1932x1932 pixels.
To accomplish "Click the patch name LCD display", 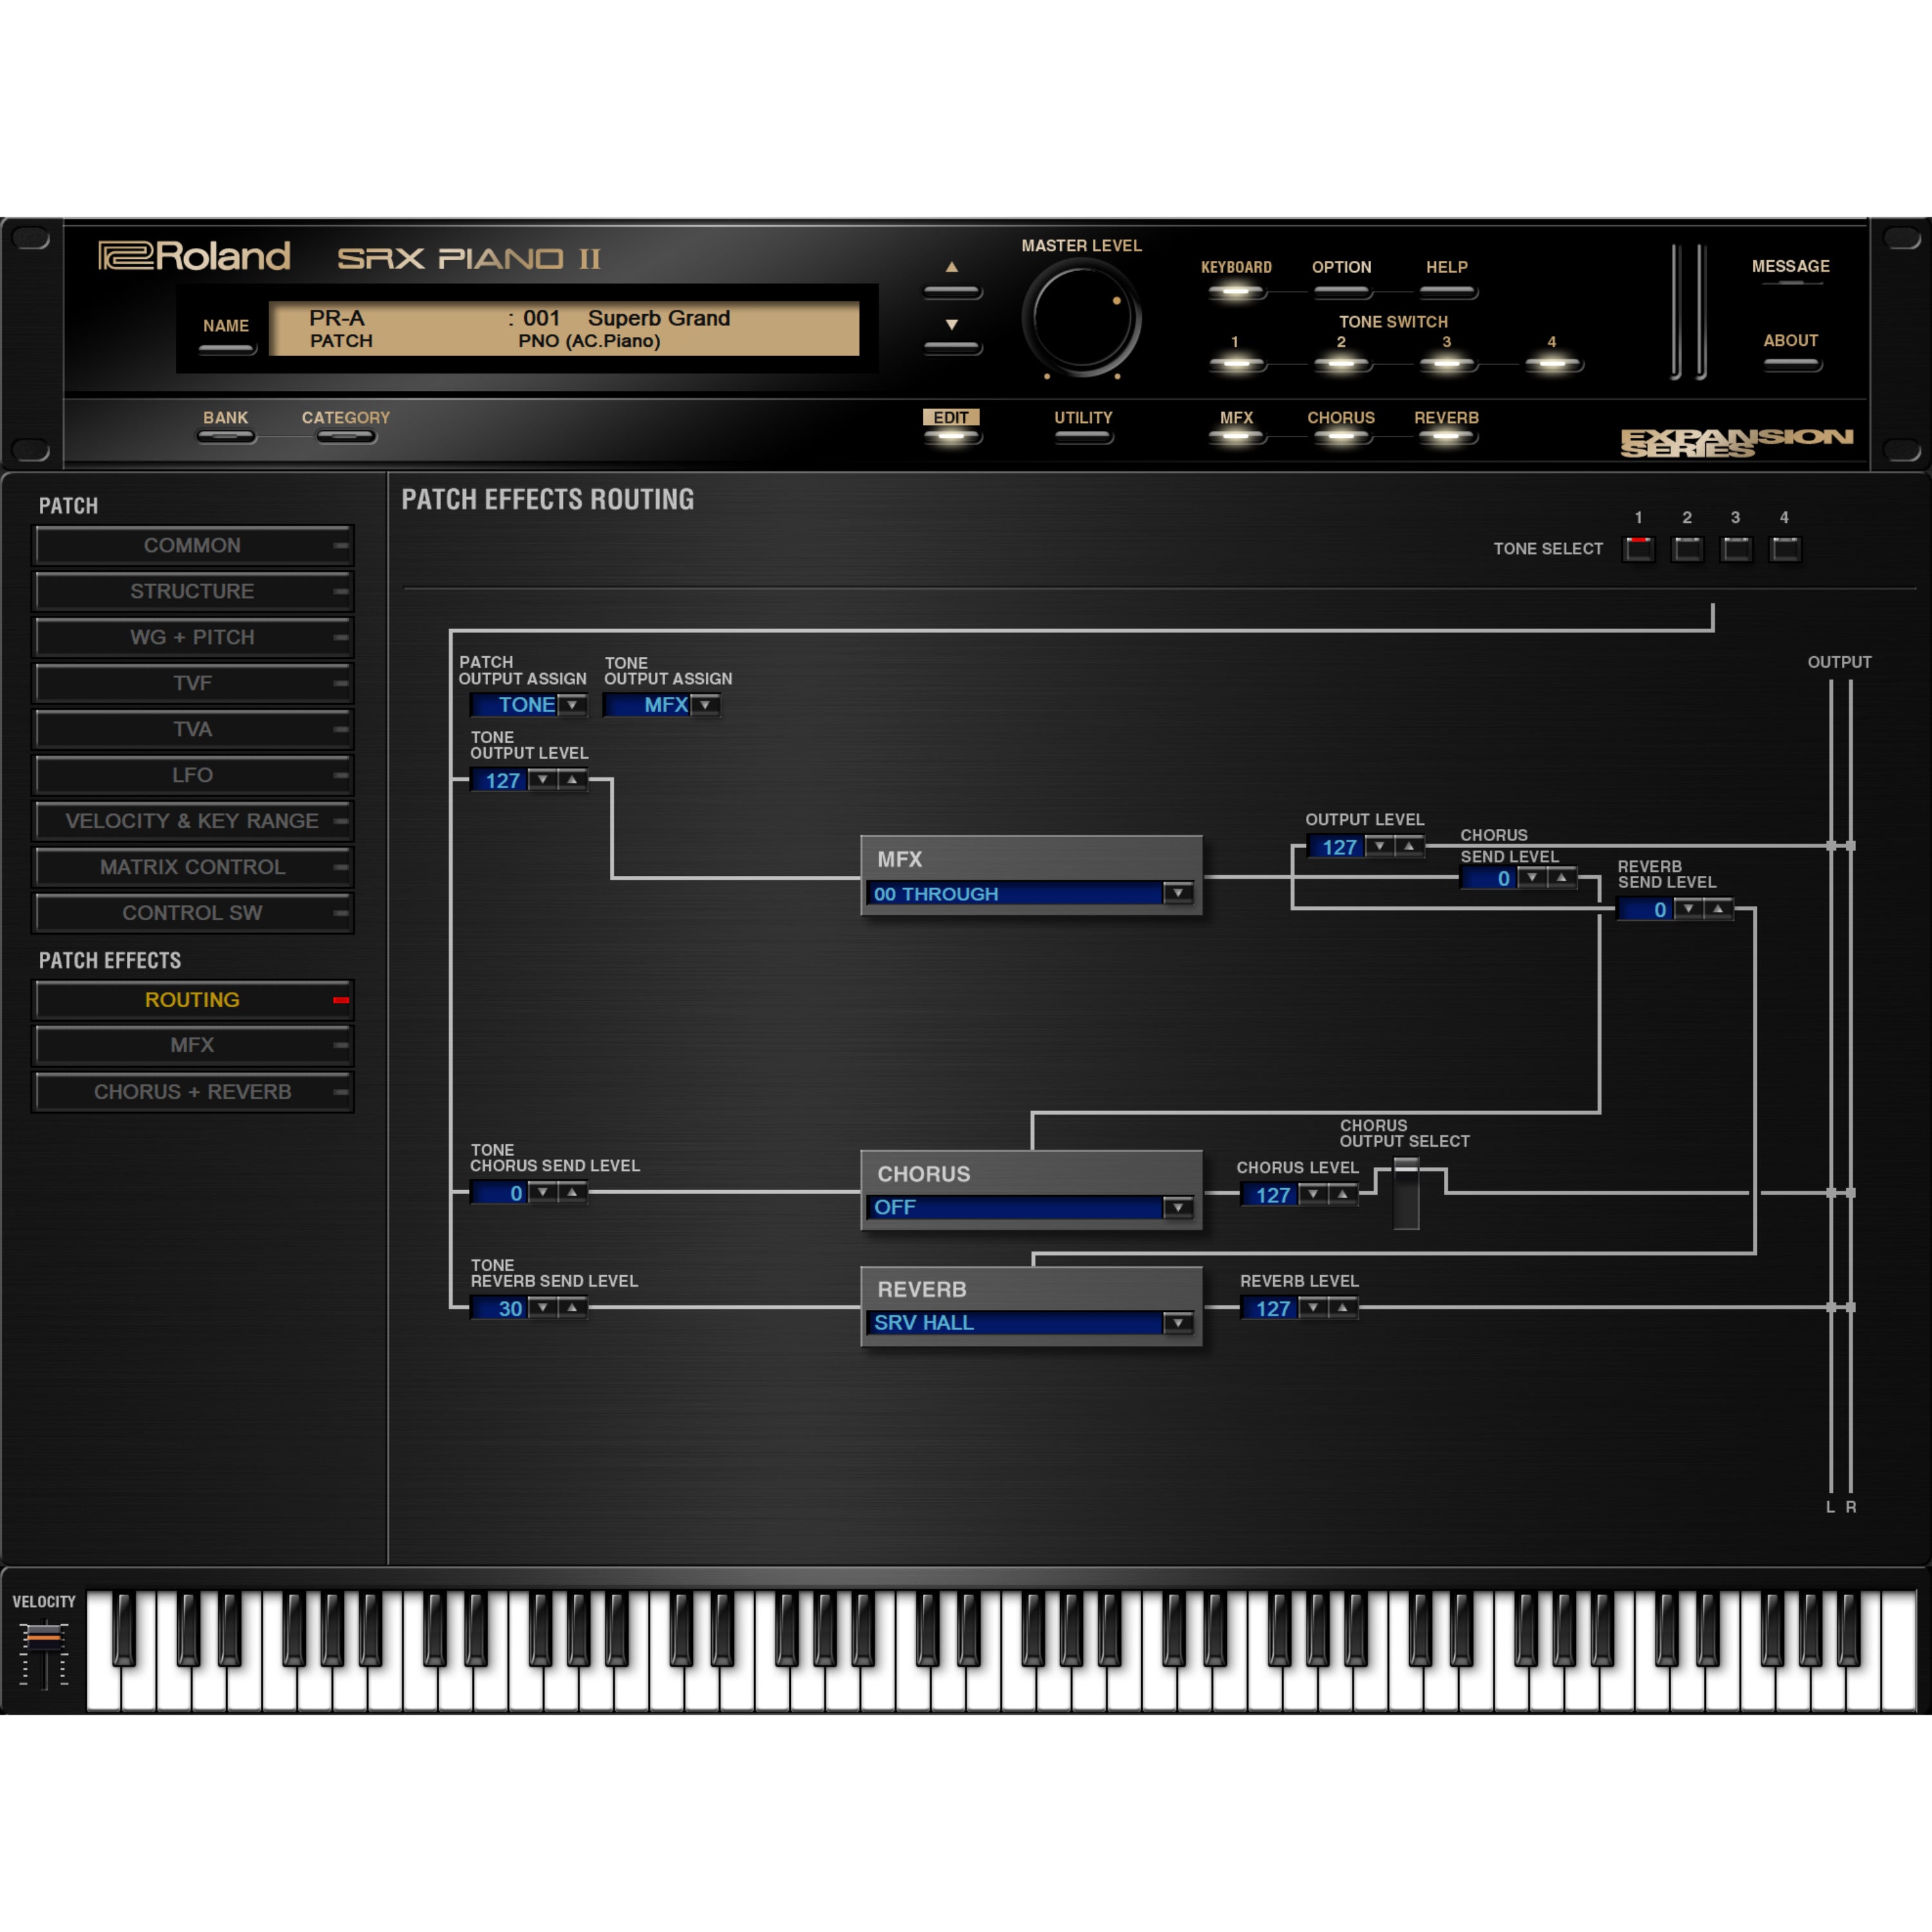I will (x=564, y=328).
